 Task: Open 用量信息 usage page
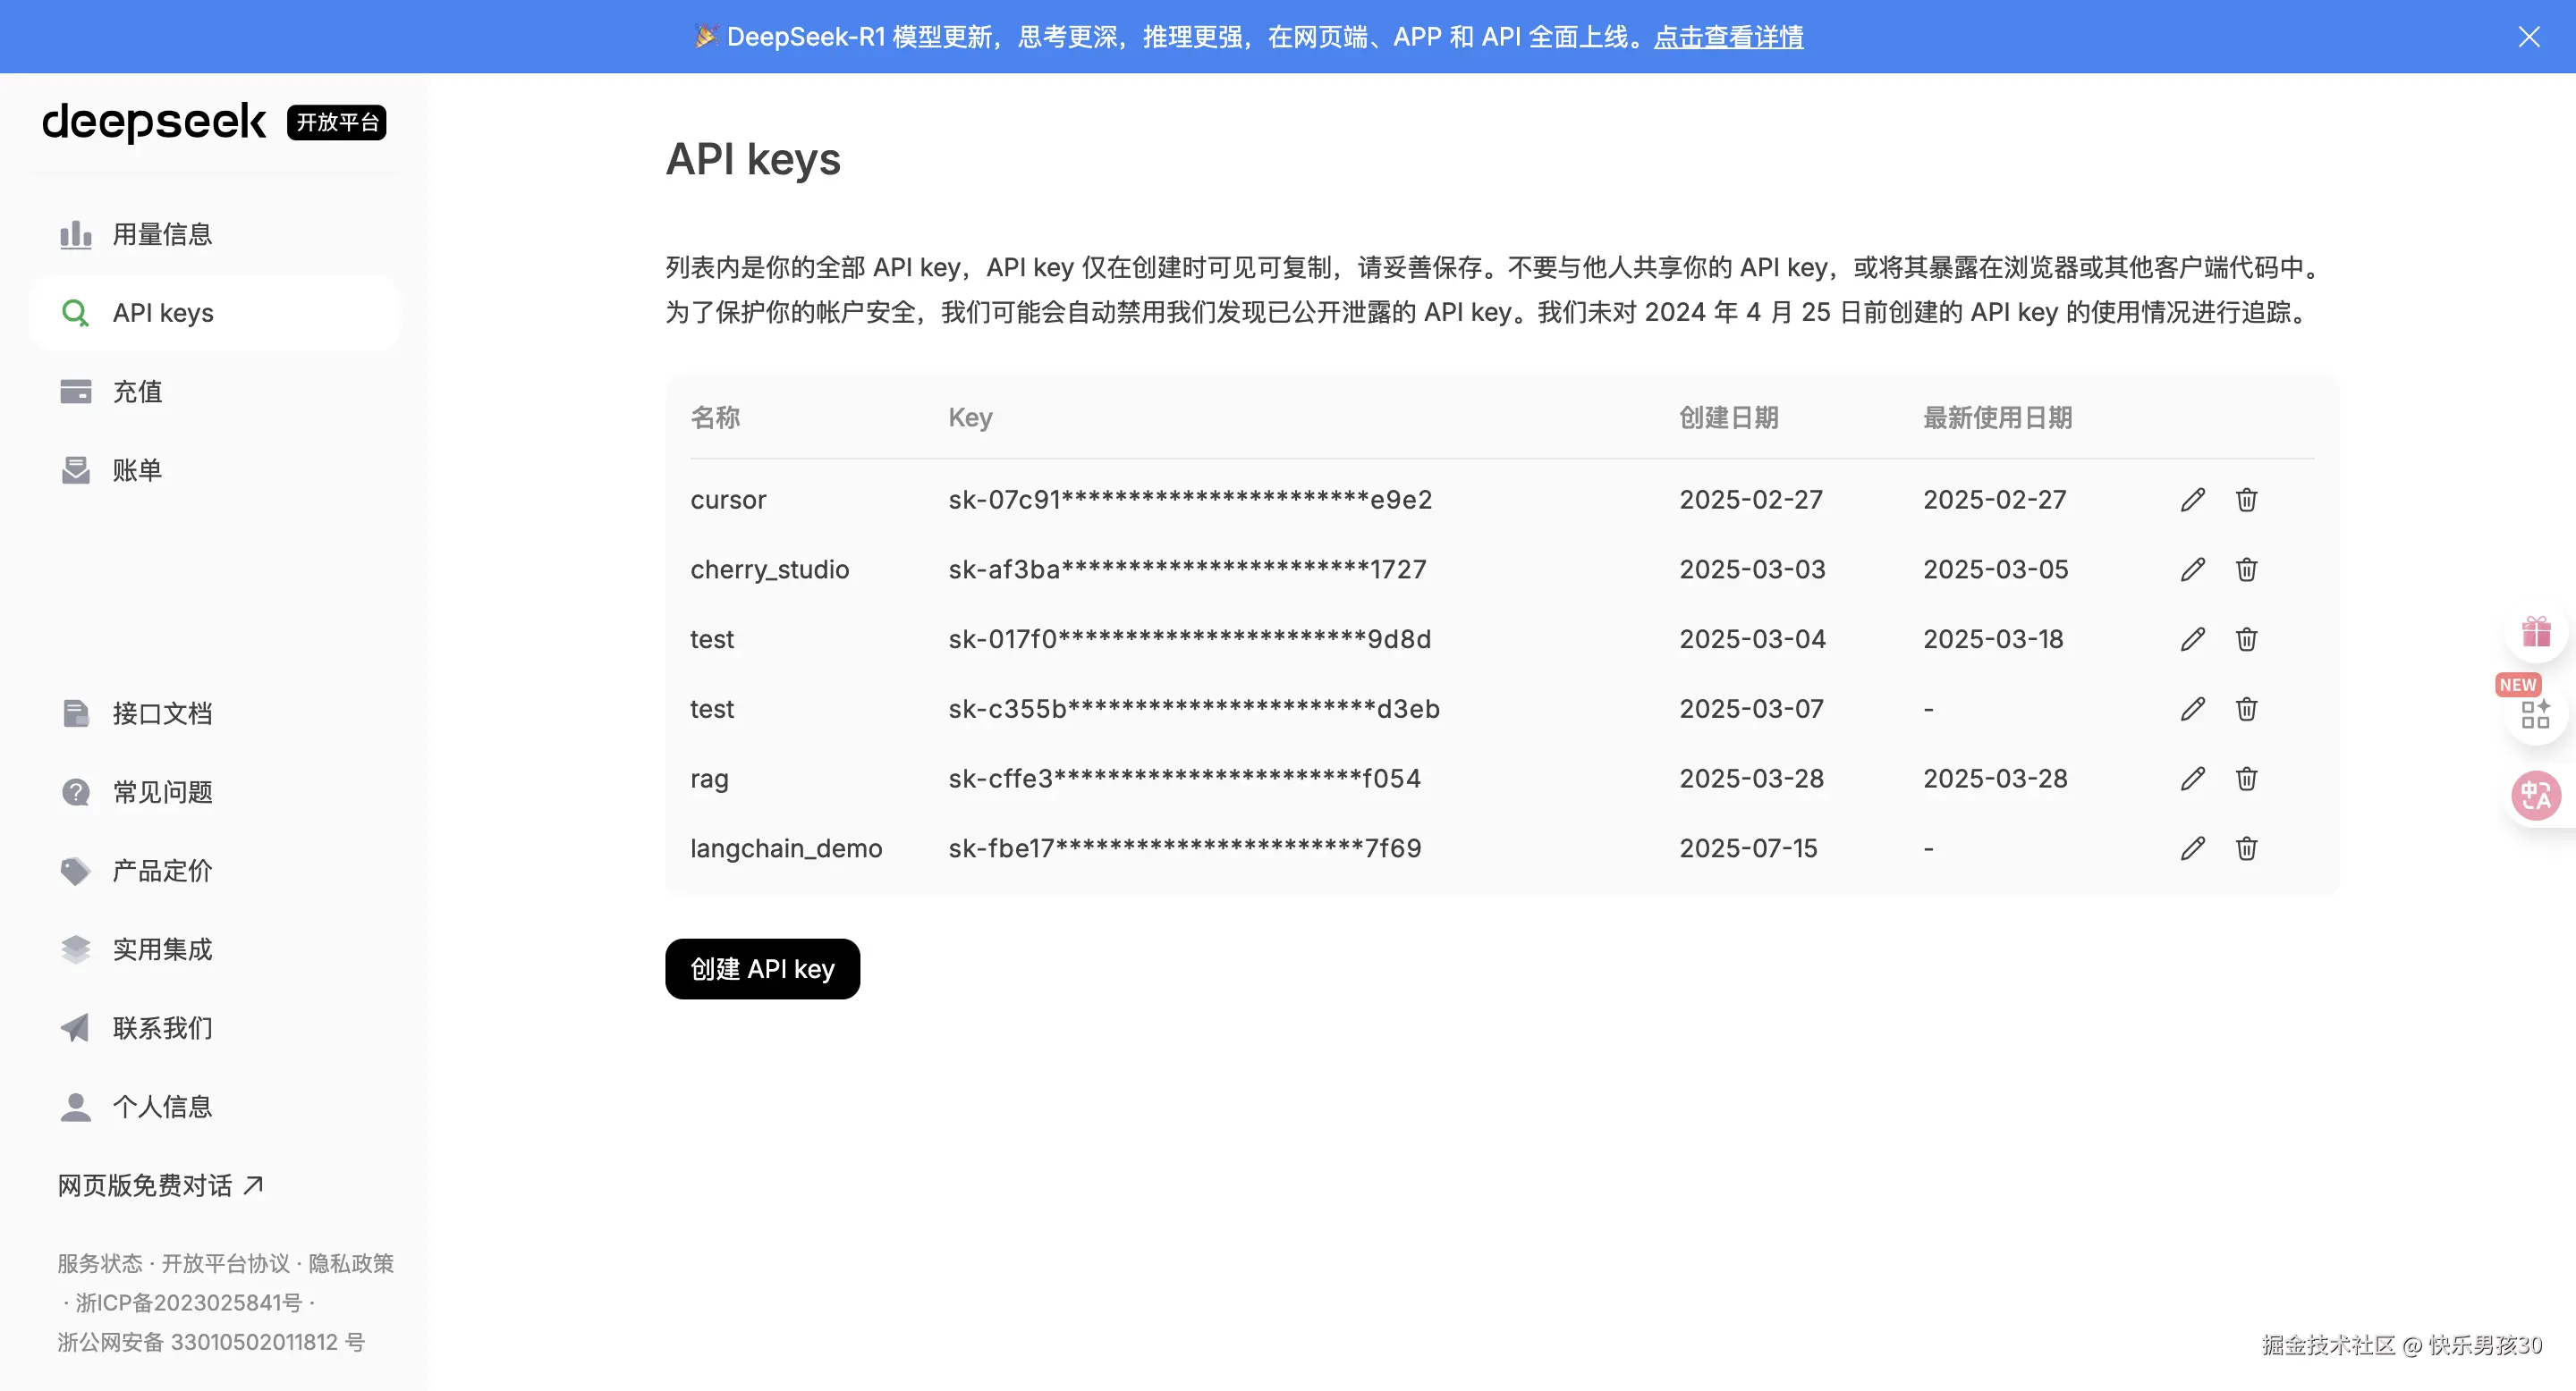click(x=161, y=235)
